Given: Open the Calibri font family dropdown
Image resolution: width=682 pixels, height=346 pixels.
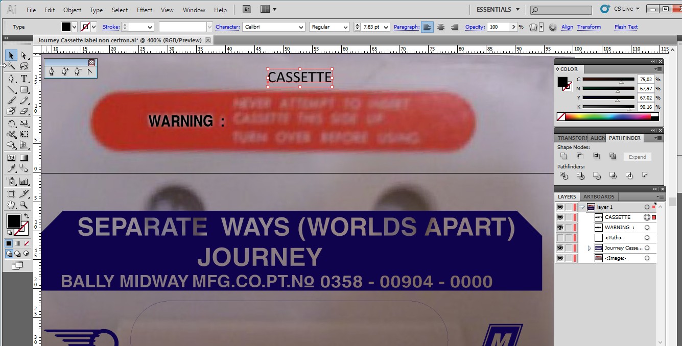Looking at the screenshot, I should click(x=301, y=27).
